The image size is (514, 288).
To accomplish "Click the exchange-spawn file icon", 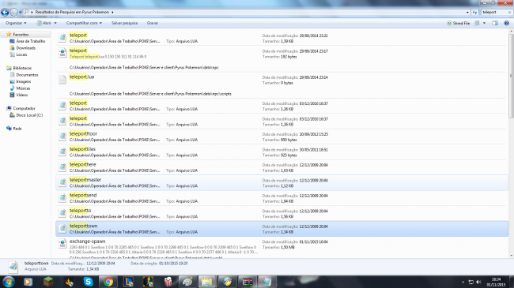I will coord(62,244).
